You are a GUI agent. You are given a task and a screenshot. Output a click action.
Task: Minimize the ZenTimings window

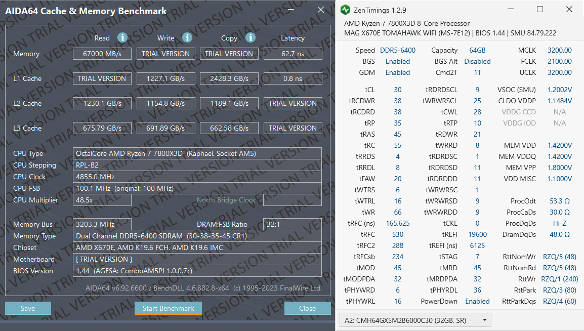point(511,10)
